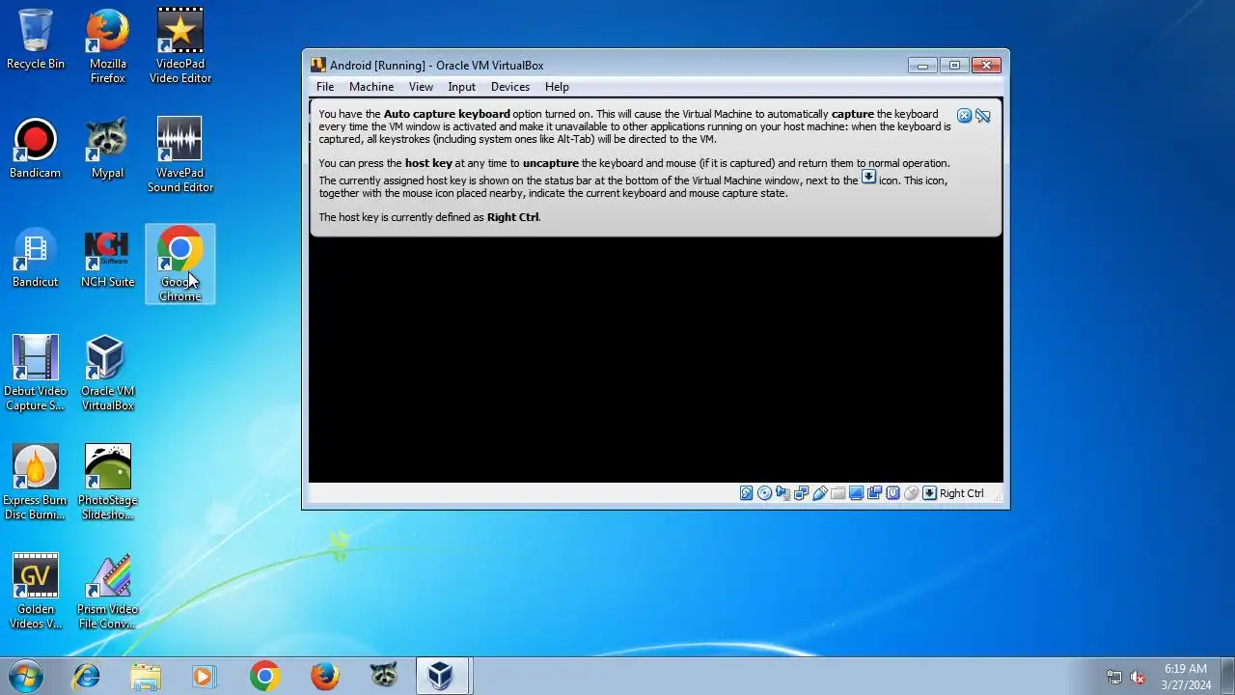Click inside the black VM screen
The image size is (1235, 695).
tap(656, 359)
